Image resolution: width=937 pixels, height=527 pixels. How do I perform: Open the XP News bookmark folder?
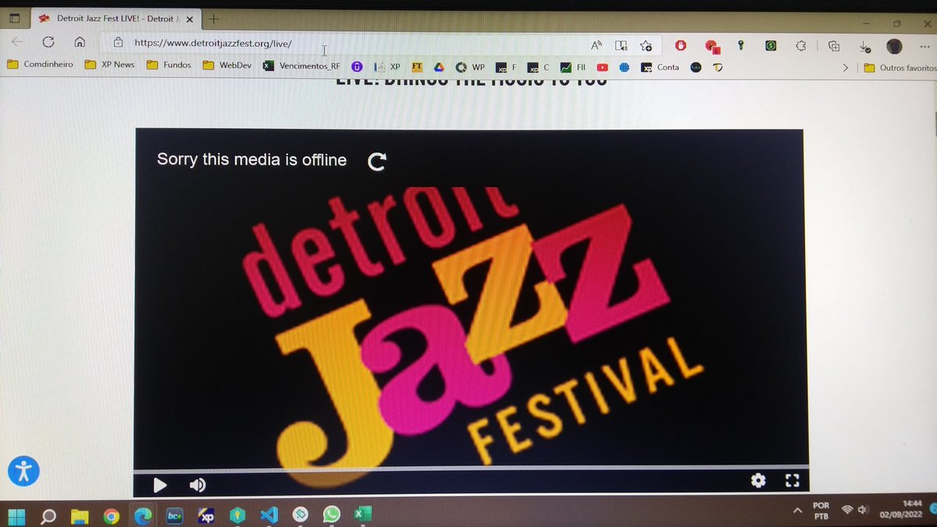(109, 65)
